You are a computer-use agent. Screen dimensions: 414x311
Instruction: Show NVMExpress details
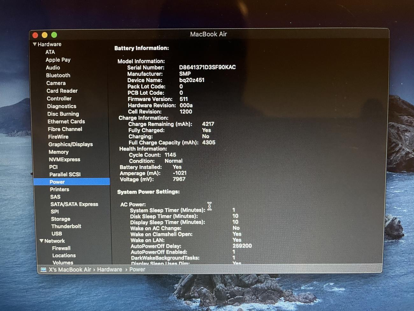(x=65, y=159)
